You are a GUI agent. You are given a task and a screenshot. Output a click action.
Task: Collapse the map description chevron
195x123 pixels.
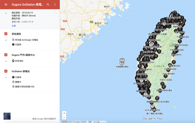pos(6,13)
